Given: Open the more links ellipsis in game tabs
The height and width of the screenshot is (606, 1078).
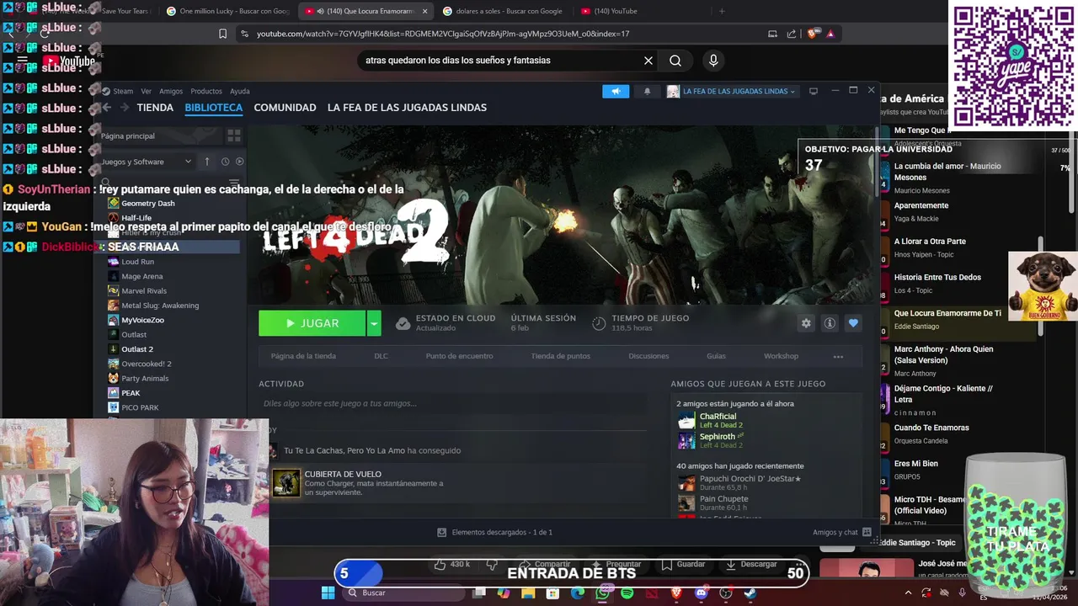Looking at the screenshot, I should (838, 356).
